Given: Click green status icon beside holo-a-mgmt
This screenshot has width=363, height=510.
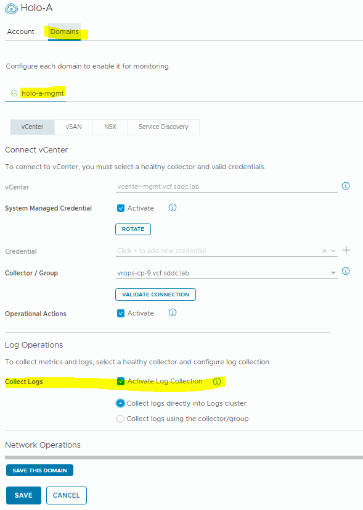Looking at the screenshot, I should click(14, 93).
